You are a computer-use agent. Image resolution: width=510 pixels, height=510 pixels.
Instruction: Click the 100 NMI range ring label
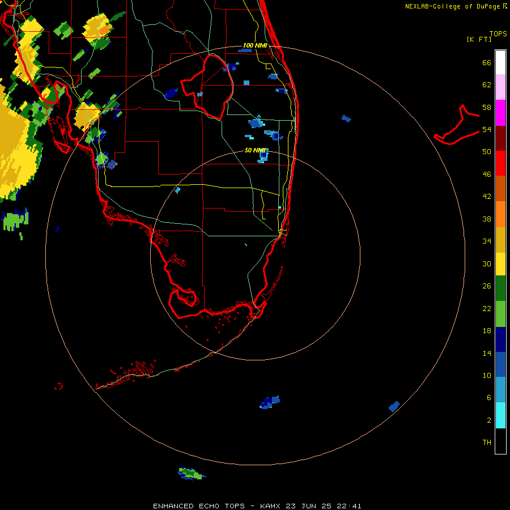255,45
